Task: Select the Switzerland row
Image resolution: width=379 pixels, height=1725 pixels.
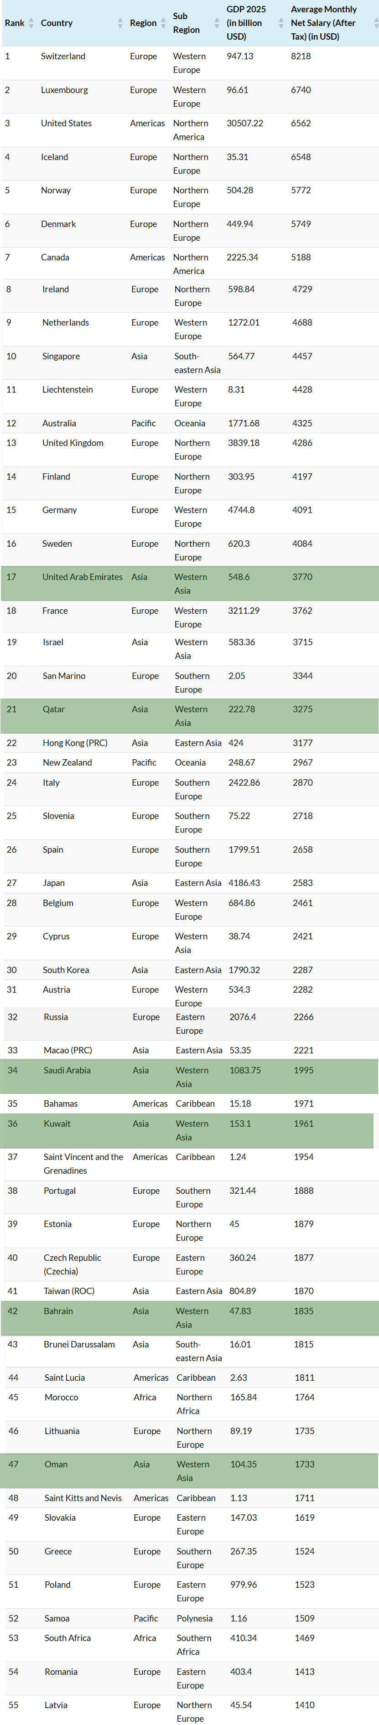Action: [190, 64]
